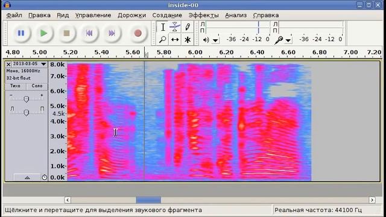This screenshot has height=217, width=386.
Task: Click the track pan slider knob
Action: click(27, 113)
